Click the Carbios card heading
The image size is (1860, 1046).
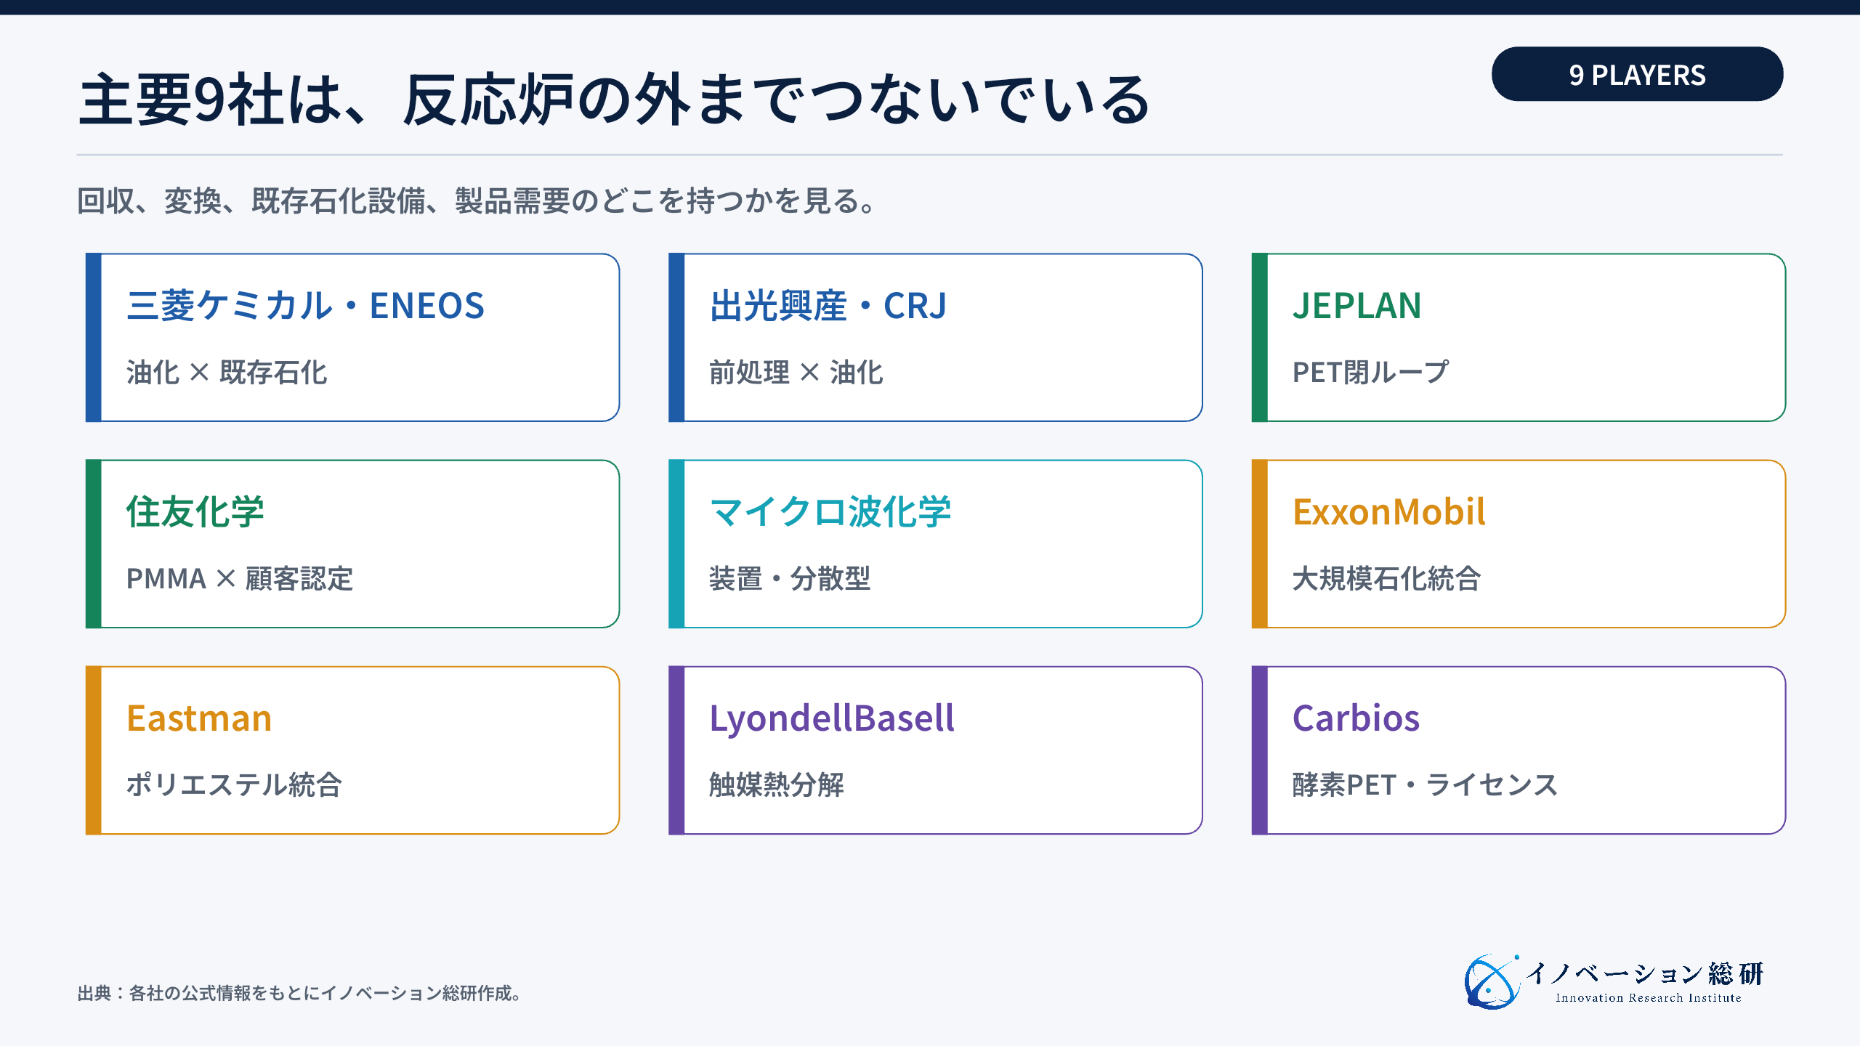tap(1356, 718)
